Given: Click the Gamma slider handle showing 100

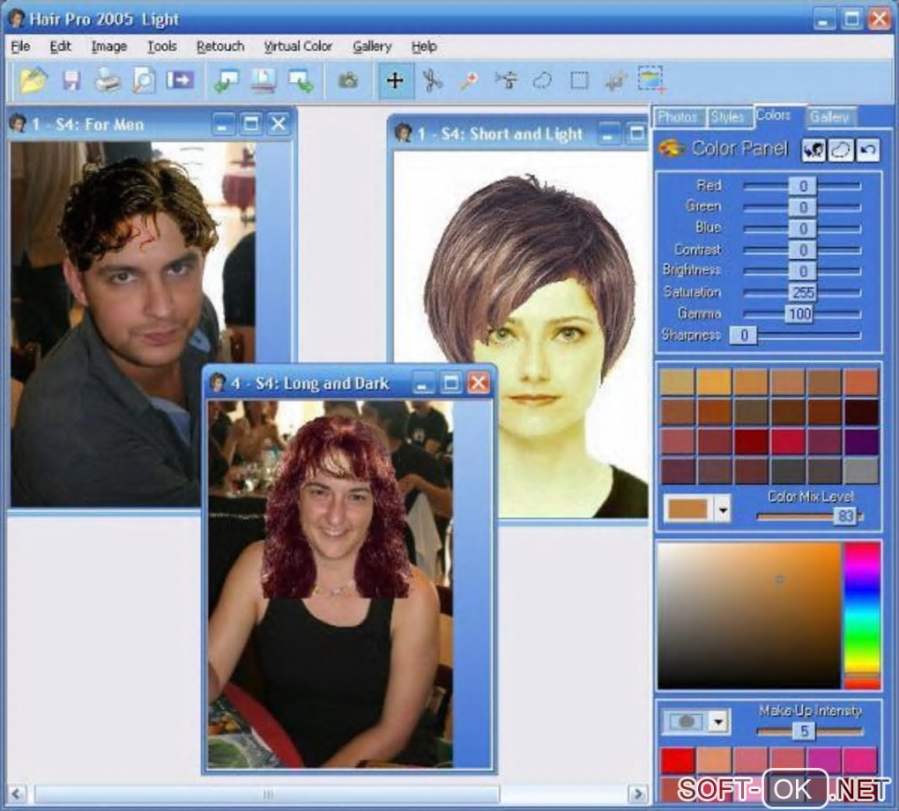Looking at the screenshot, I should [x=799, y=313].
